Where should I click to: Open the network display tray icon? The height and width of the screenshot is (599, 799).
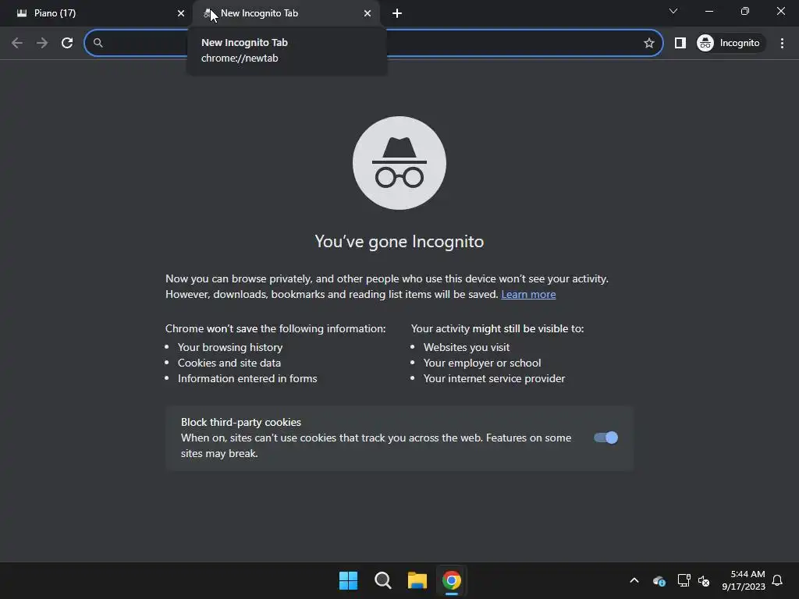pyautogui.click(x=684, y=580)
